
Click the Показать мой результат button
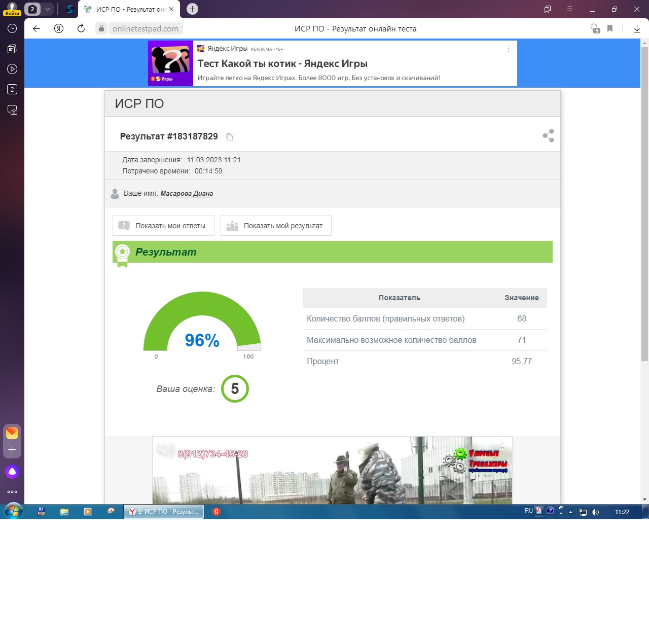pyautogui.click(x=276, y=226)
